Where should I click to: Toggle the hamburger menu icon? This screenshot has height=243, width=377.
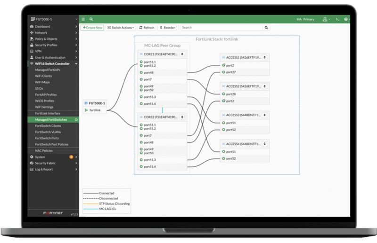click(x=83, y=19)
